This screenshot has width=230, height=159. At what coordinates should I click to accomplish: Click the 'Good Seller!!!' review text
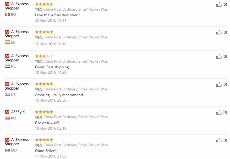(46, 151)
